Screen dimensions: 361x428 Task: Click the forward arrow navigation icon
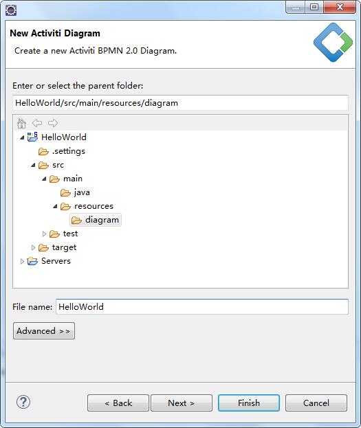pos(53,123)
